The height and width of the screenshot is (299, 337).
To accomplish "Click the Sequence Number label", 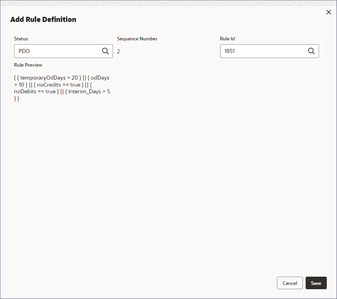I will point(137,39).
